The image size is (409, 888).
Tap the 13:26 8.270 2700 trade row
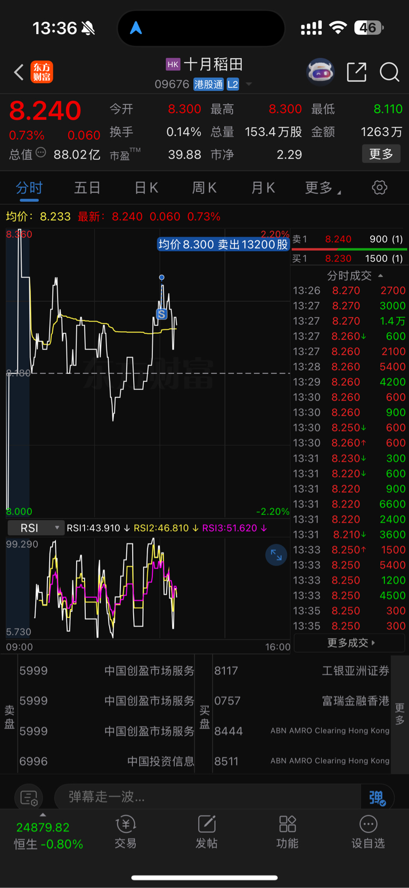[x=349, y=291]
